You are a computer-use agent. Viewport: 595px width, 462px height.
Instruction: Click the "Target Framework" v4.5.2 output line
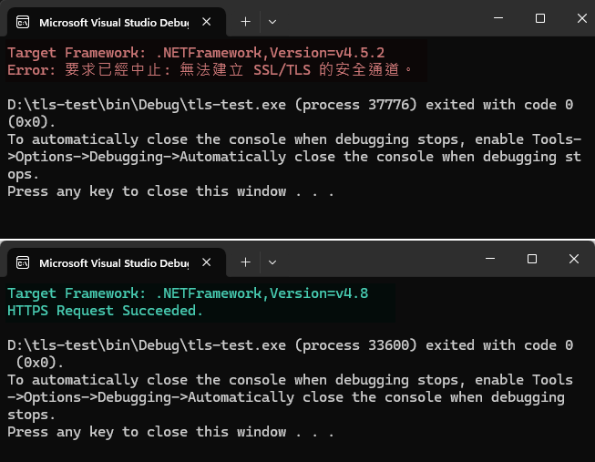tap(195, 53)
